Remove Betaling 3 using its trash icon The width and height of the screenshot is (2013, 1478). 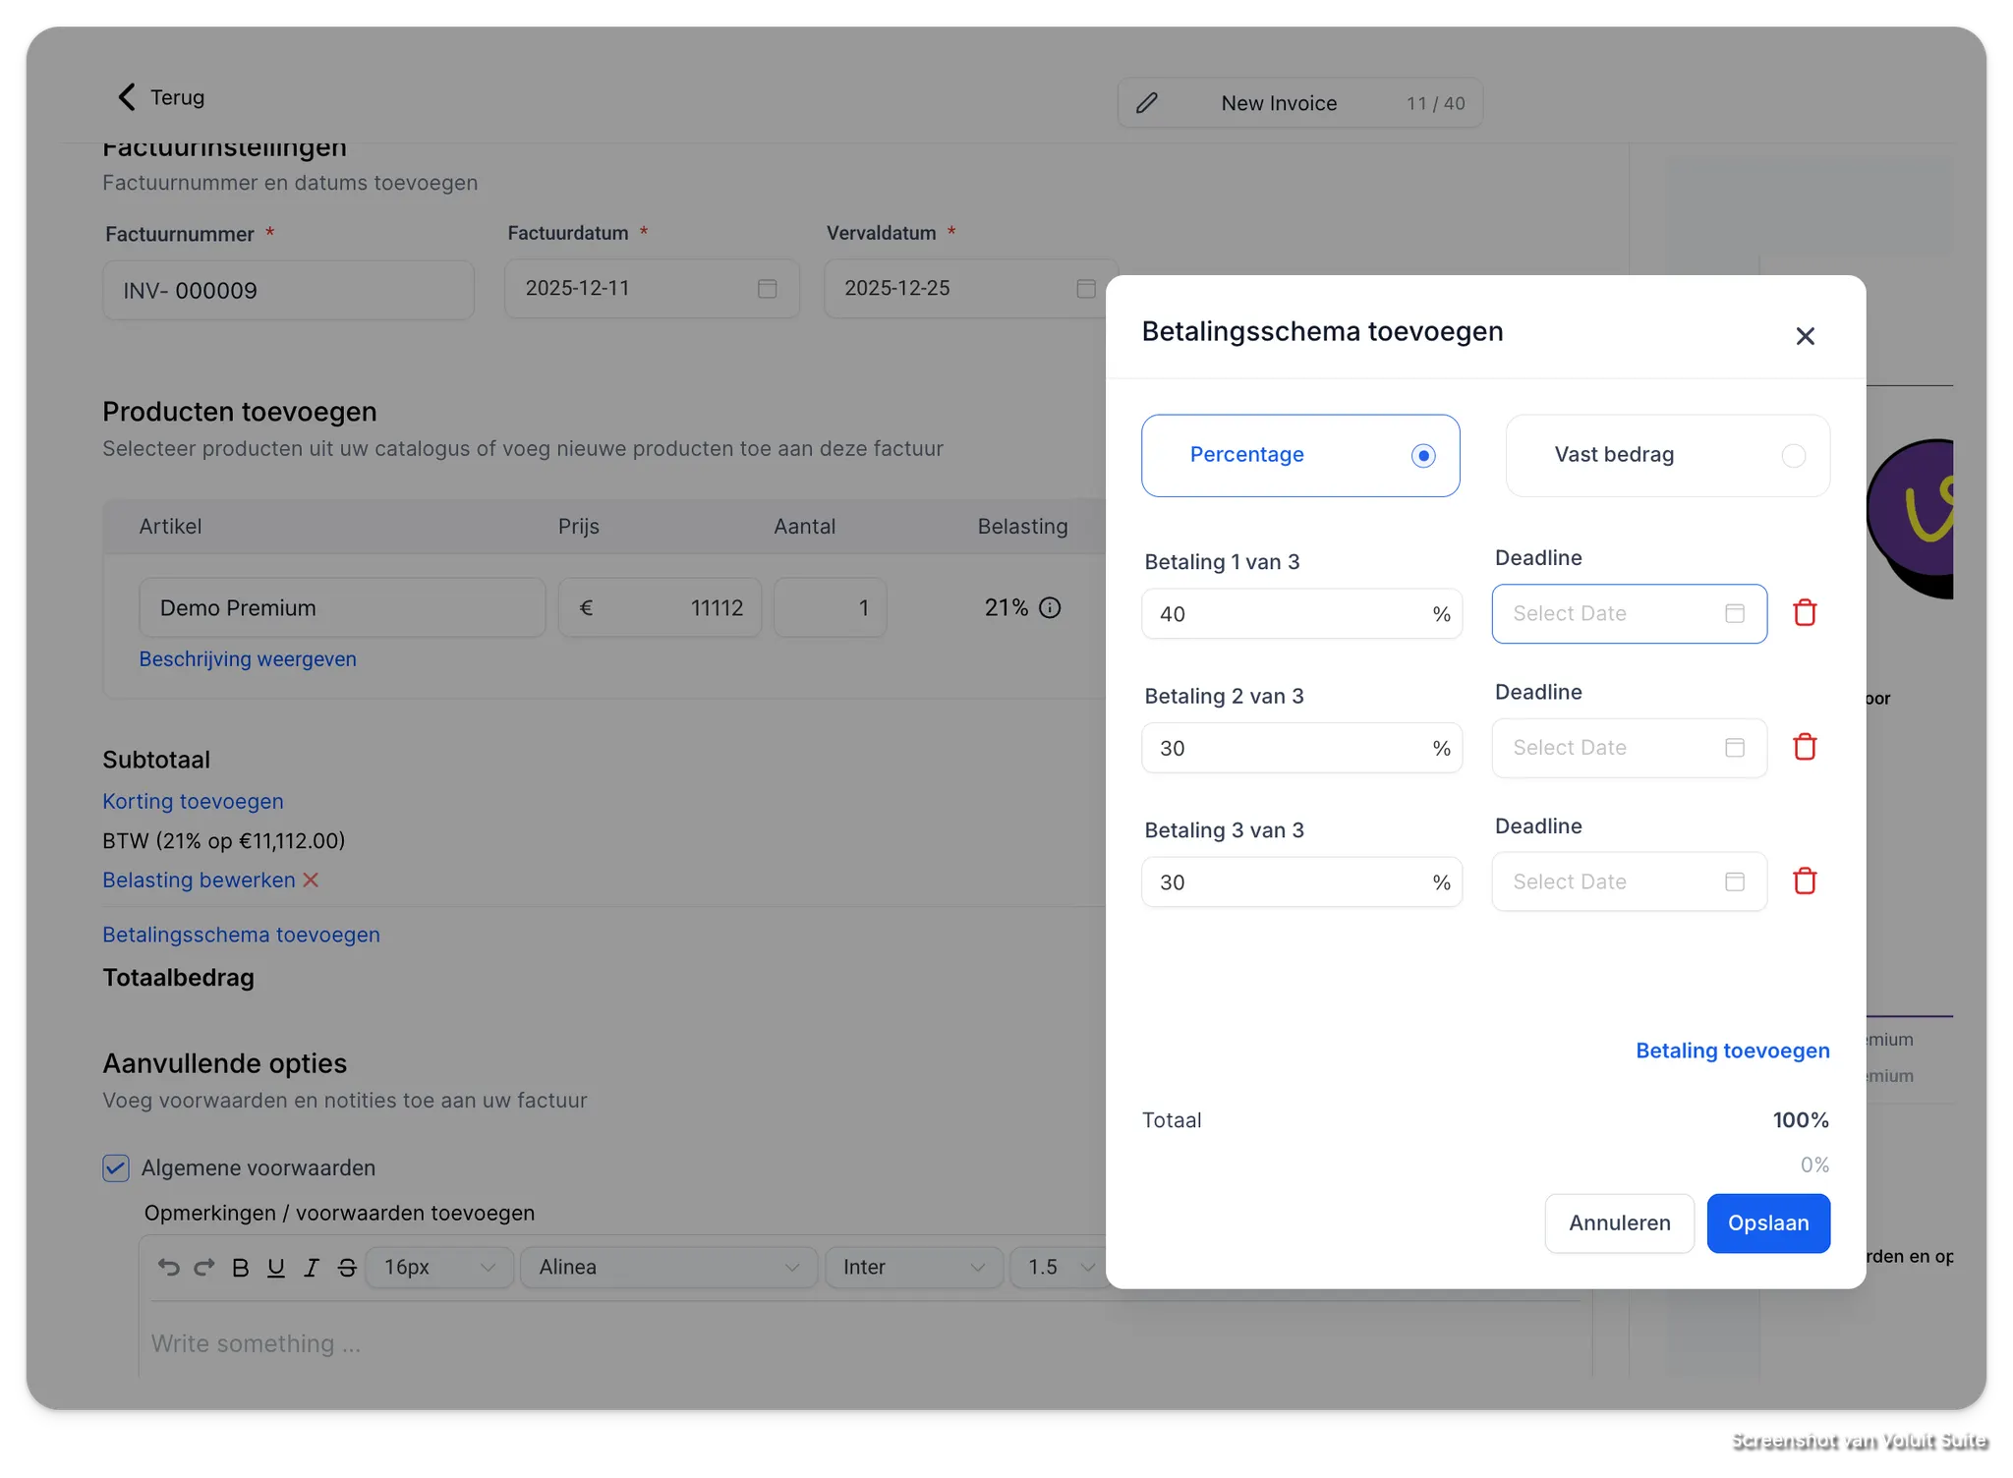tap(1805, 881)
